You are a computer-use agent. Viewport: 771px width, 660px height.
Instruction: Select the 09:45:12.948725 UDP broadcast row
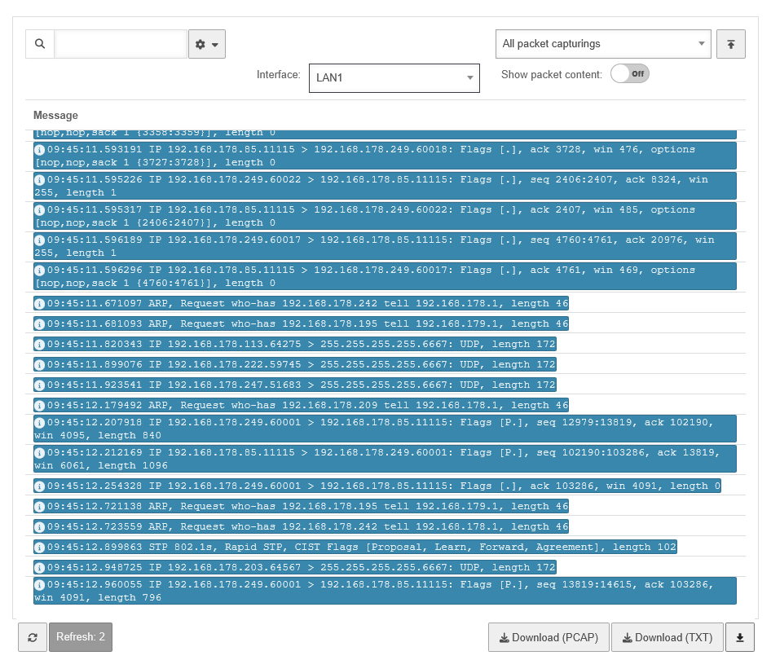(x=295, y=567)
